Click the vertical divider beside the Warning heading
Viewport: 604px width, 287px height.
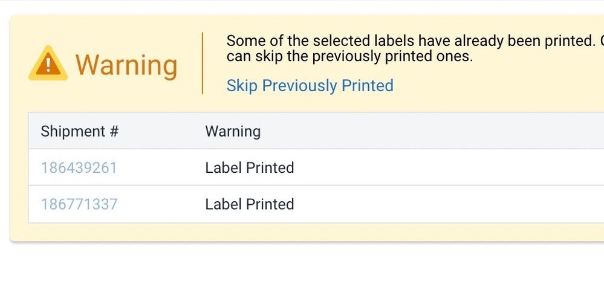203,63
